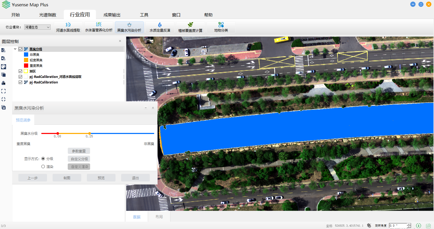This screenshot has width=434, height=229.
Task: Increase rotation angle with up stepper arrow
Action: (409, 224)
